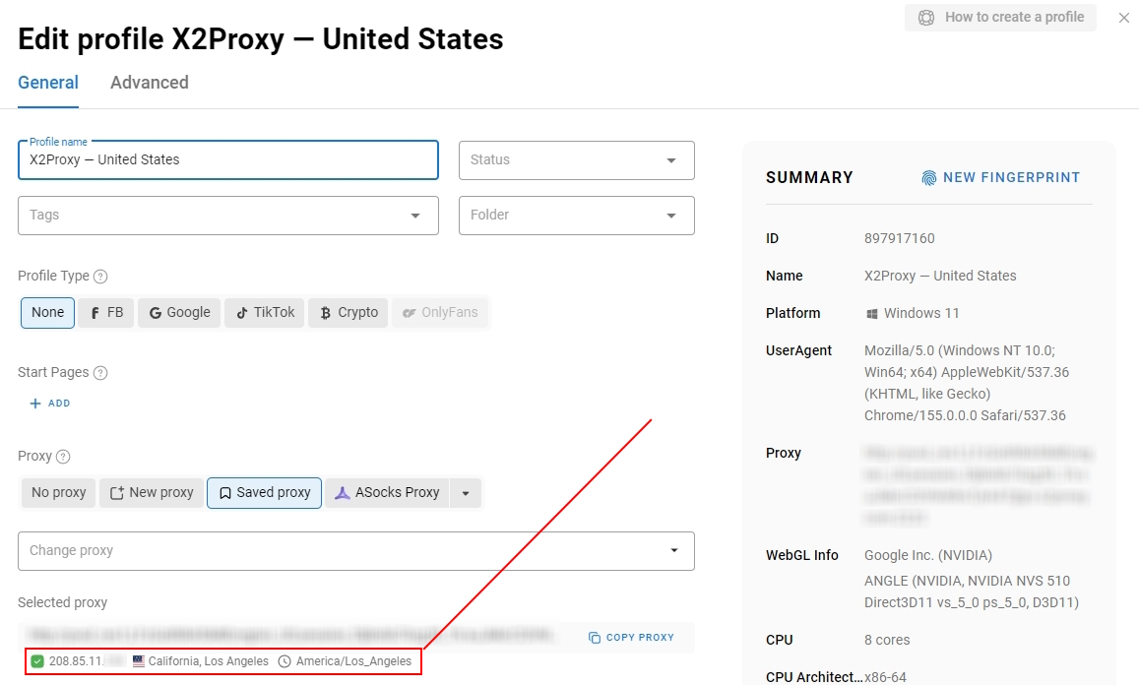The image size is (1139, 685).
Task: Choose the No proxy option
Action: coord(59,492)
